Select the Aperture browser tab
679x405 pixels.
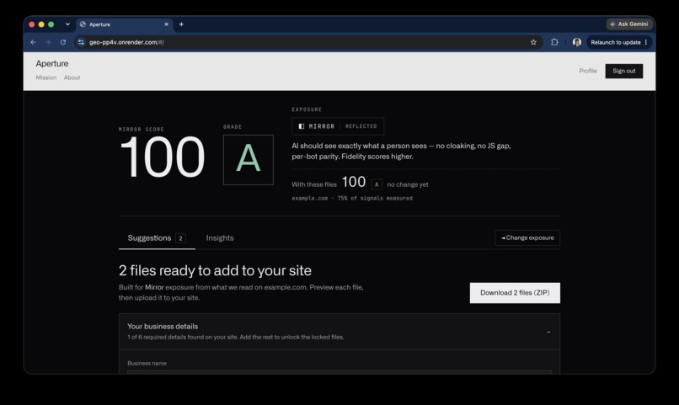point(125,24)
